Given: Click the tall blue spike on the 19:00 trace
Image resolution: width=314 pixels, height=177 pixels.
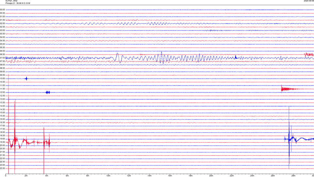Looking at the screenshot, I should coord(289,138).
